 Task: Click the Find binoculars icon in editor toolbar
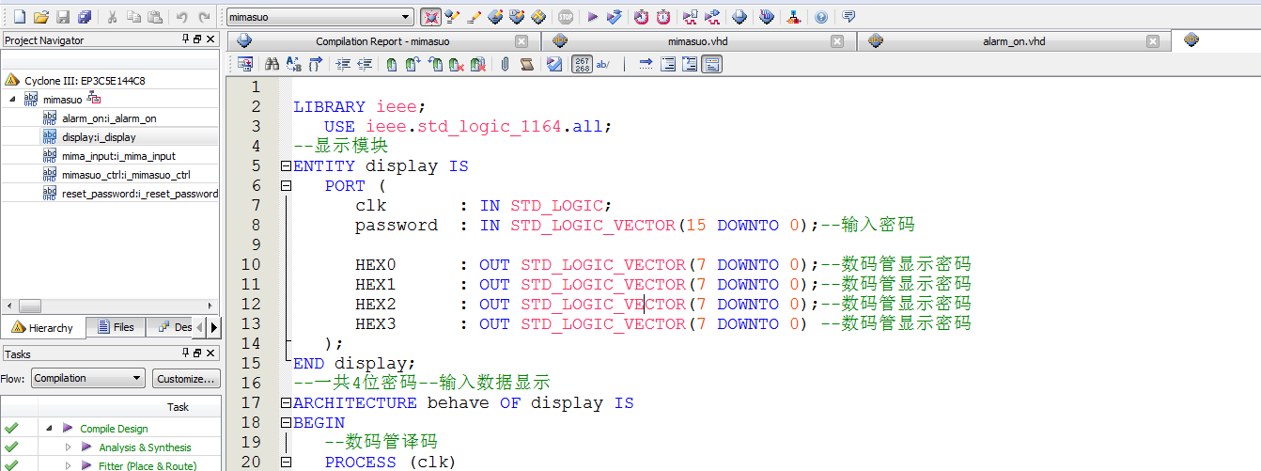coord(272,64)
